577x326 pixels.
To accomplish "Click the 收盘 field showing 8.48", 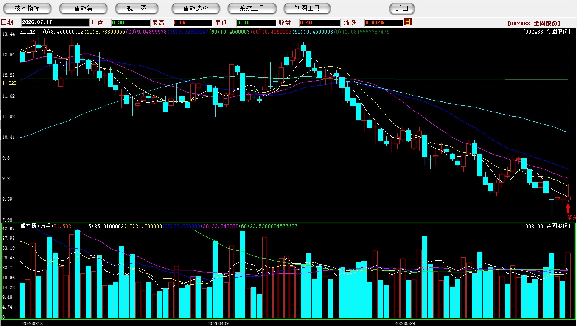I will pos(319,22).
